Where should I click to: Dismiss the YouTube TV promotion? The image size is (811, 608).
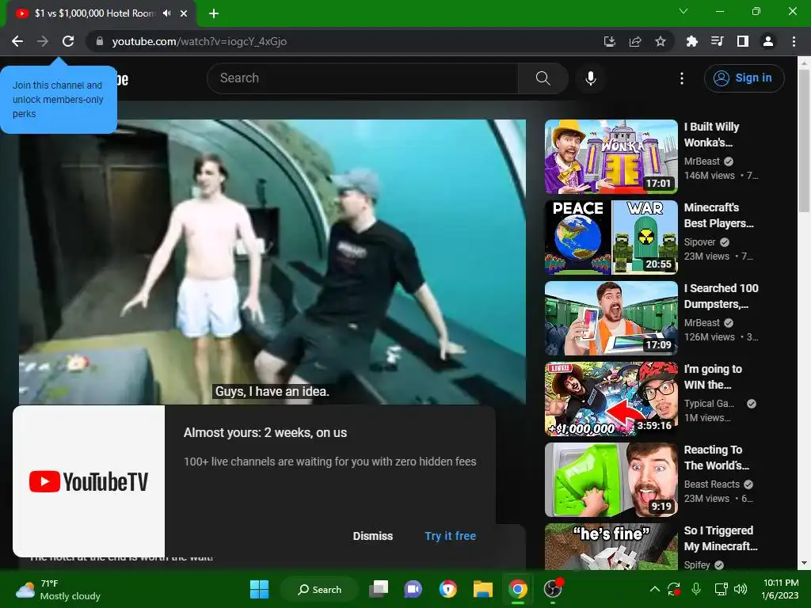(x=373, y=536)
